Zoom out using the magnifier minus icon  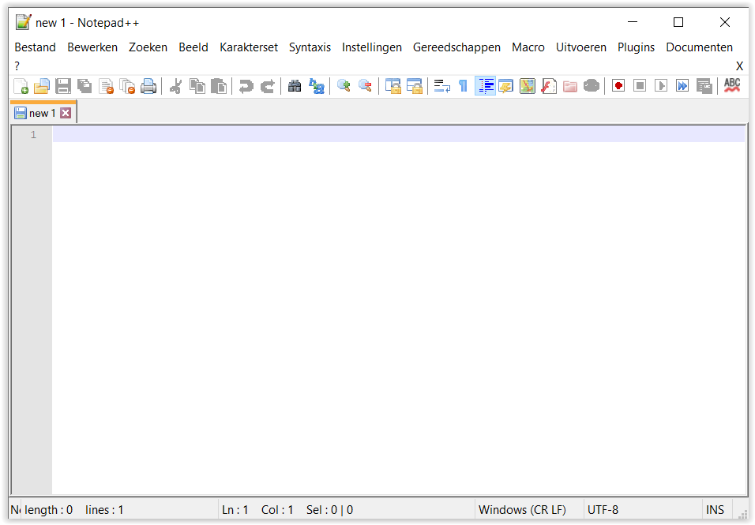click(x=365, y=86)
